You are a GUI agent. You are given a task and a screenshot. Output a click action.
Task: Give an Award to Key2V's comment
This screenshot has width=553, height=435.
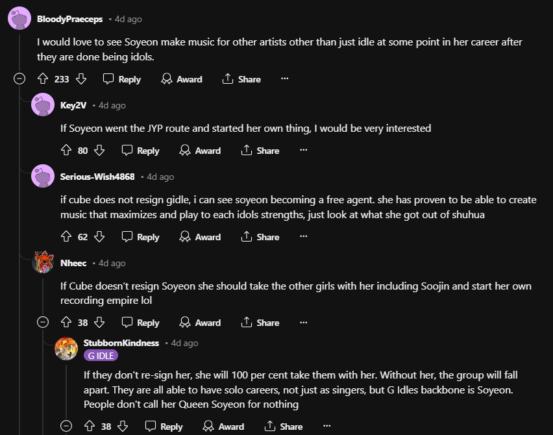pos(201,151)
